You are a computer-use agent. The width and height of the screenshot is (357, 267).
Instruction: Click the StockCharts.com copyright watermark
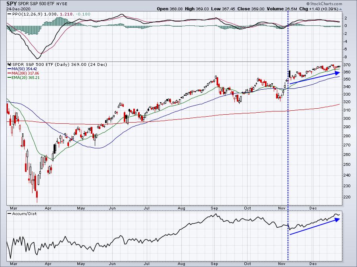click(324, 4)
